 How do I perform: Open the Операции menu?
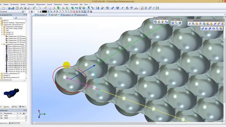click(x=31, y=5)
